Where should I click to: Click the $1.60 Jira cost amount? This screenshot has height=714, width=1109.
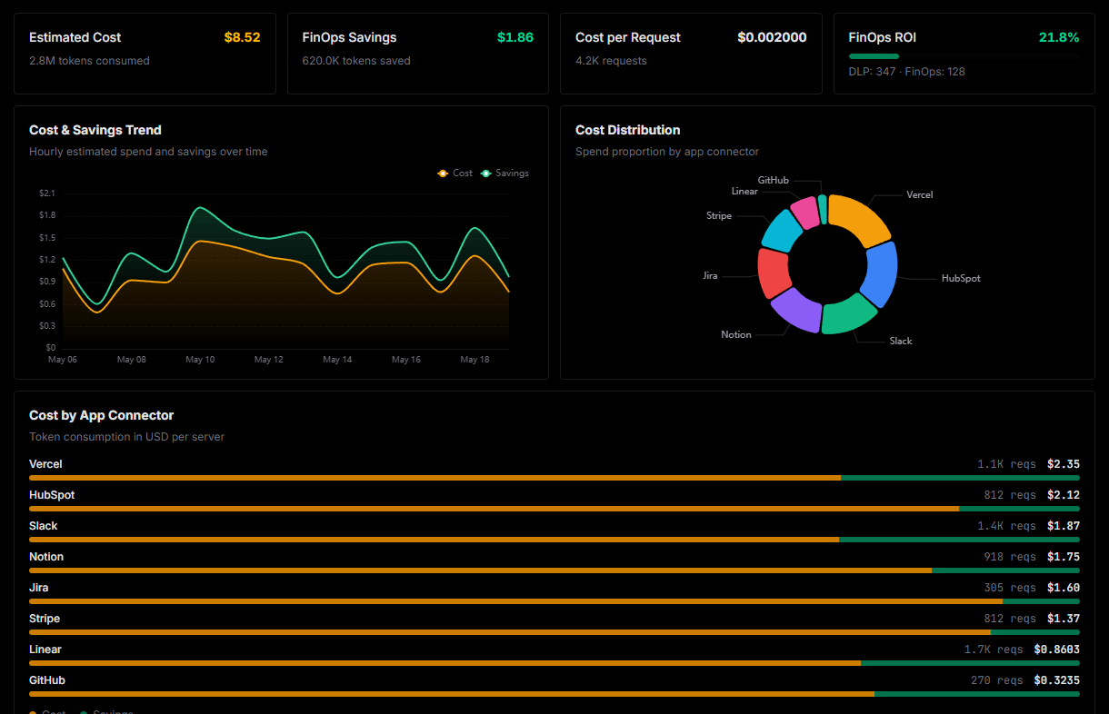point(1064,588)
